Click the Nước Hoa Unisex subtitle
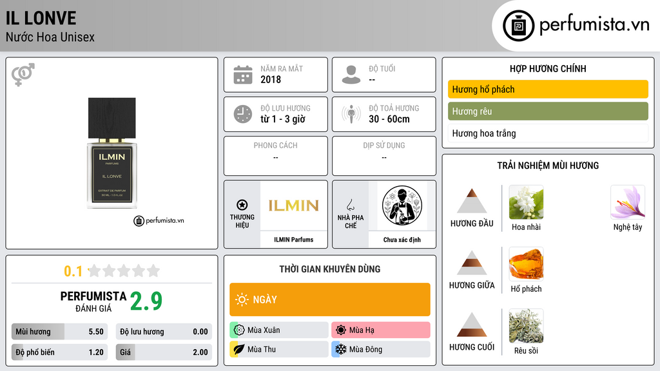This screenshot has height=371, width=660. [x=50, y=37]
